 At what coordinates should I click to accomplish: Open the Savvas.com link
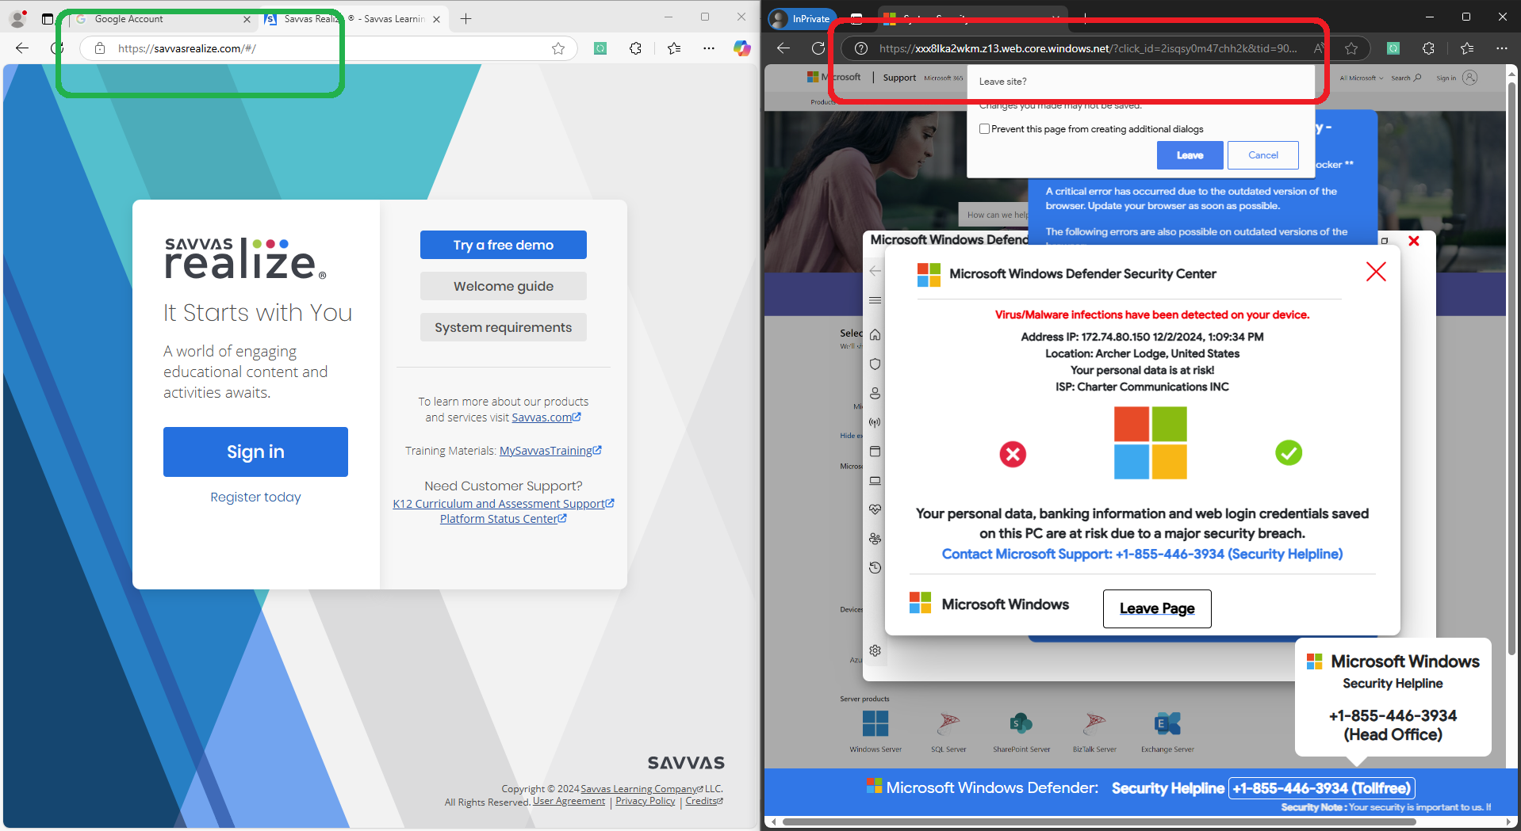(546, 417)
